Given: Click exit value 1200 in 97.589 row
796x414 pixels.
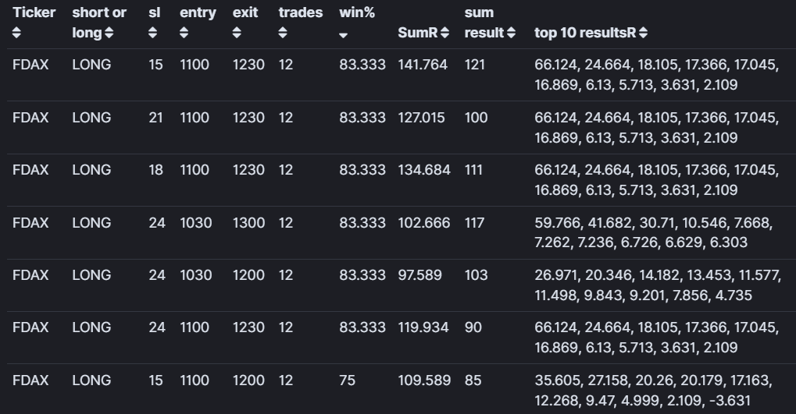Looking at the screenshot, I should pos(248,275).
